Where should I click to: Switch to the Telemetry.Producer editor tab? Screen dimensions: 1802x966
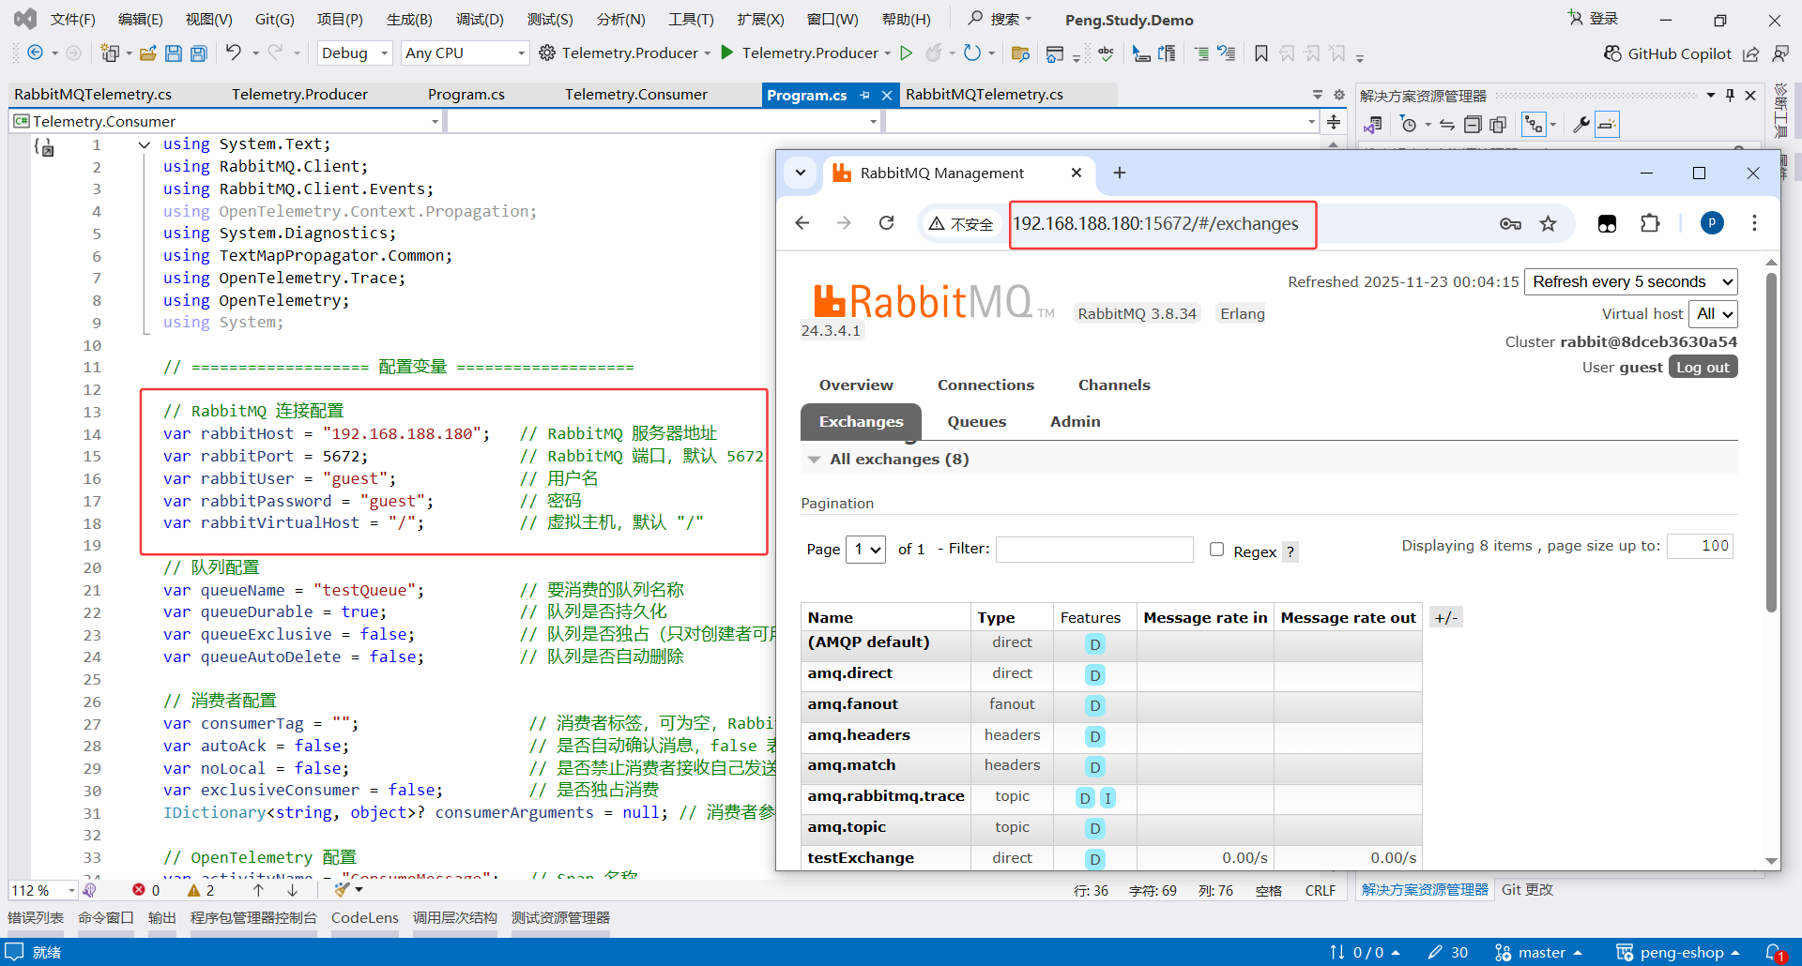[300, 95]
